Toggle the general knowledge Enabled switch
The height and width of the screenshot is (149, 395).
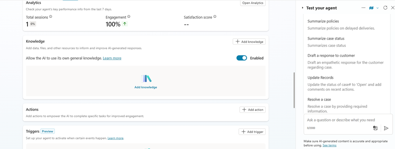click(242, 58)
